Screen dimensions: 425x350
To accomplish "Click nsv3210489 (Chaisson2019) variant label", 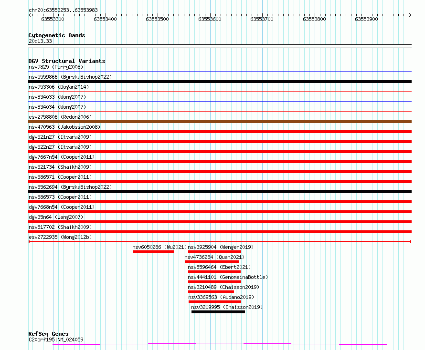I will (x=223, y=287).
